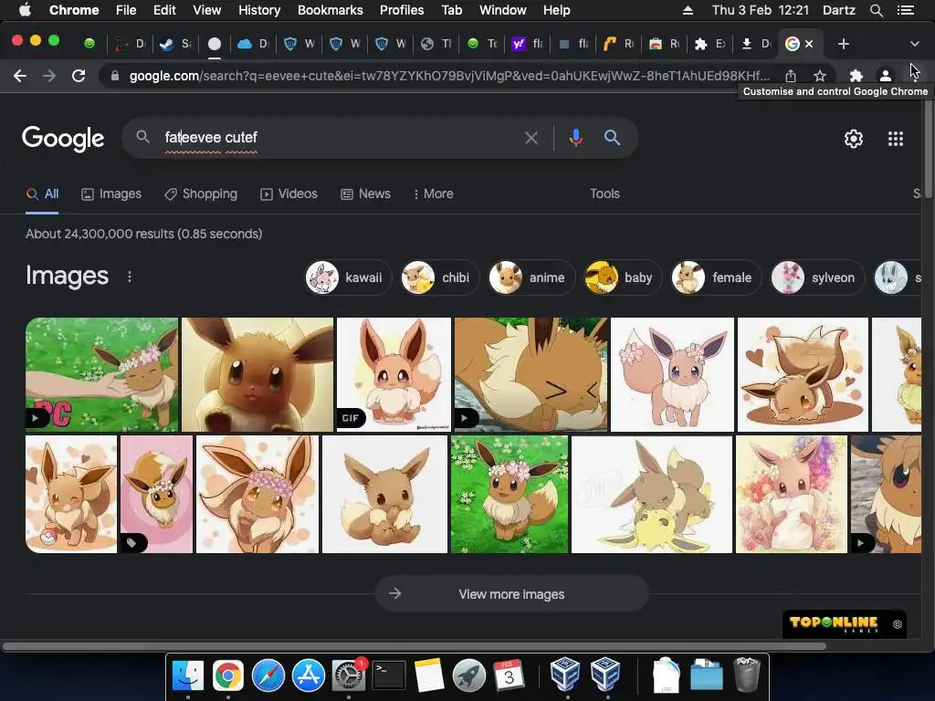This screenshot has height=701, width=935.
Task: Open the Chrome profile avatar menu
Action: 886,76
